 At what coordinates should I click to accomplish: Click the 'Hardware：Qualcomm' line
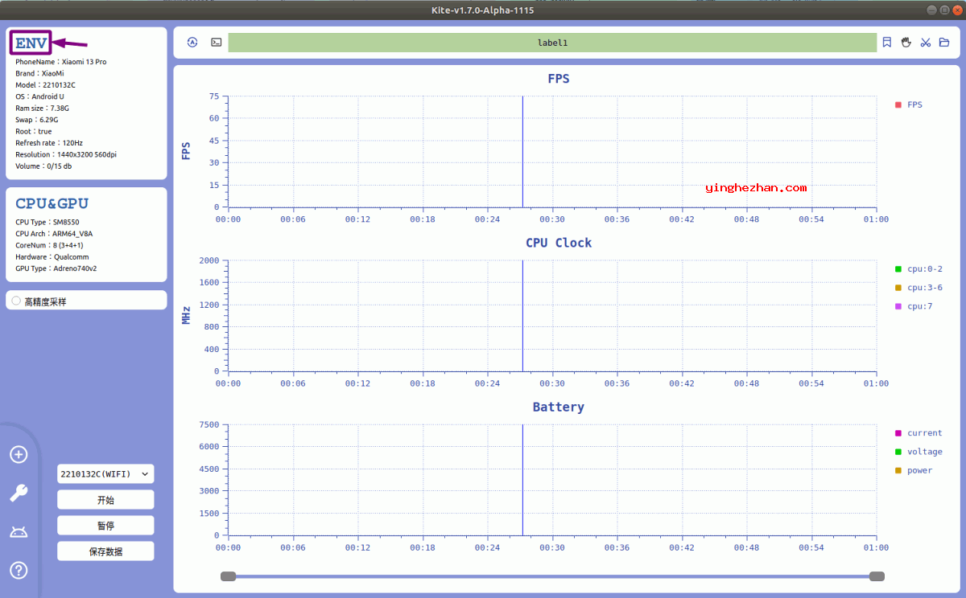(x=52, y=257)
